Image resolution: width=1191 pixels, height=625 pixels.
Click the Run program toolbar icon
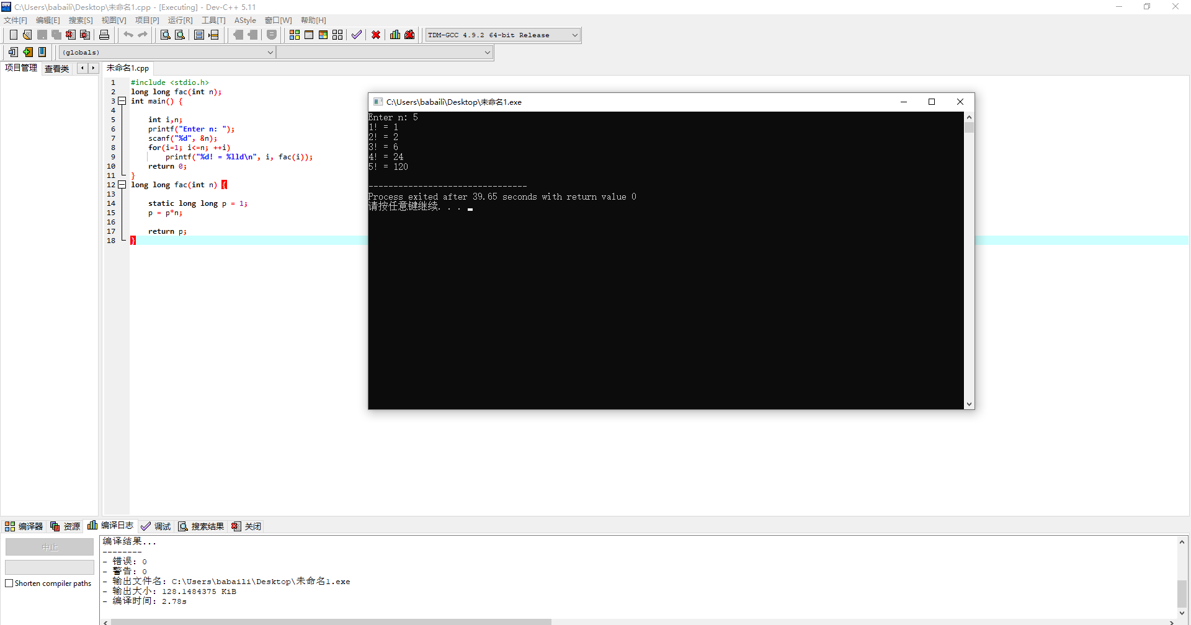coord(309,35)
